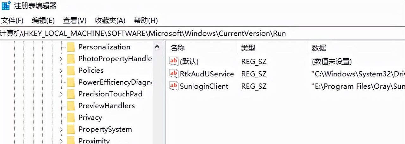Select the Policies folder icon
This screenshot has width=405, height=144.
pyautogui.click(x=71, y=70)
